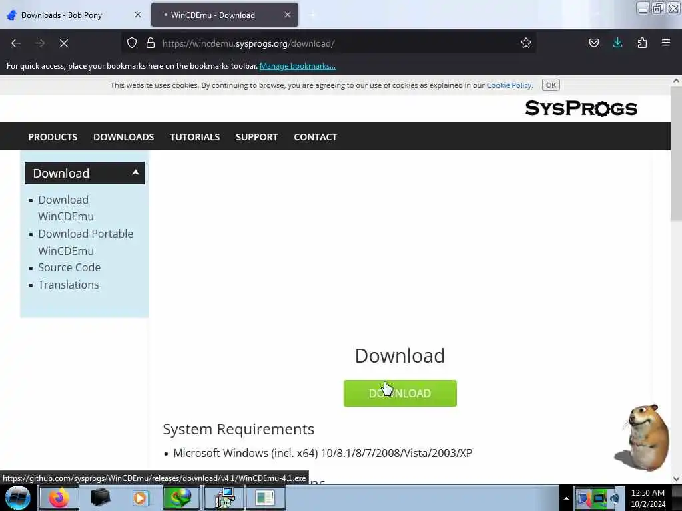Click the scrollbar down arrow
Viewport: 682px width, 511px height.
(x=676, y=479)
